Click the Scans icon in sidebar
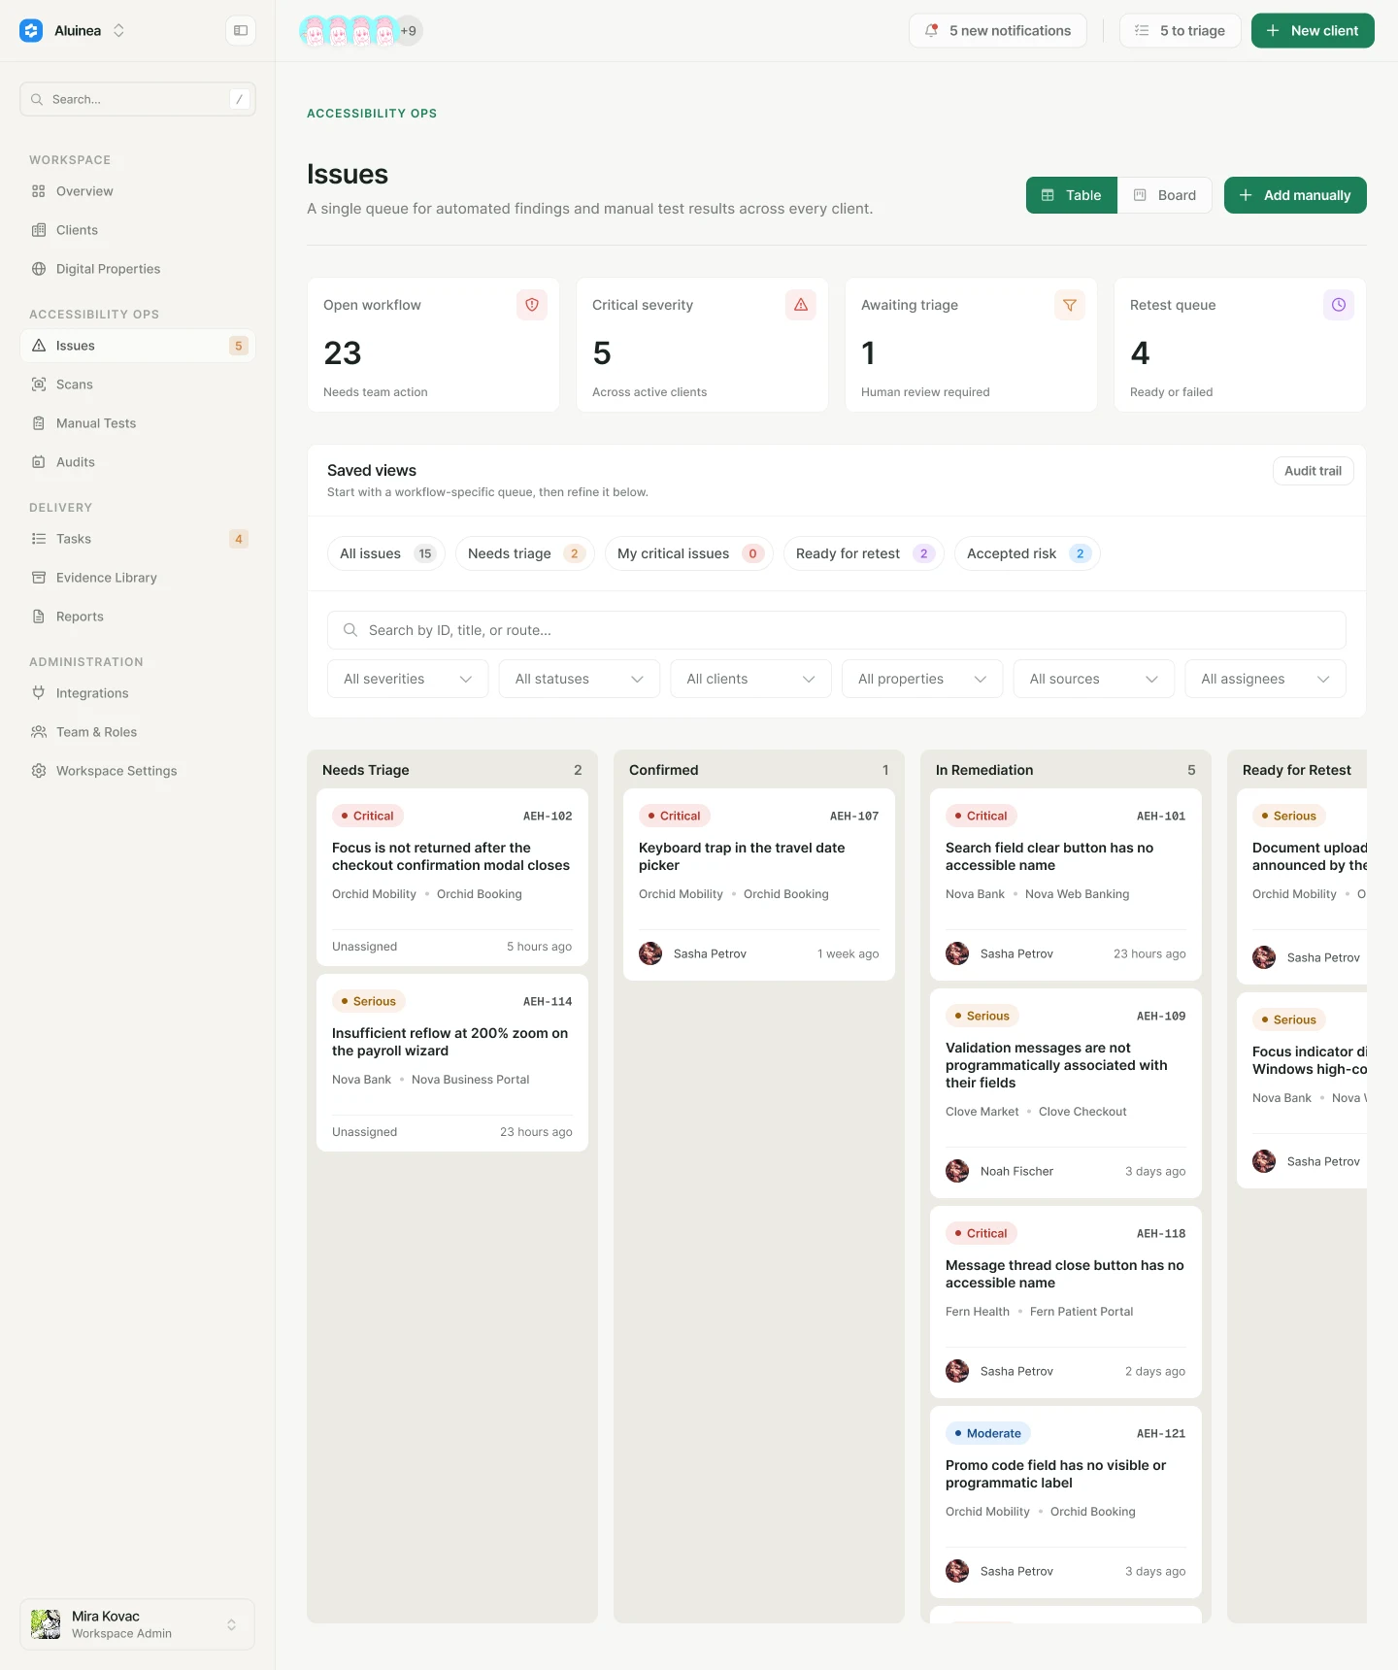Image resolution: width=1398 pixels, height=1670 pixels. pos(39,384)
